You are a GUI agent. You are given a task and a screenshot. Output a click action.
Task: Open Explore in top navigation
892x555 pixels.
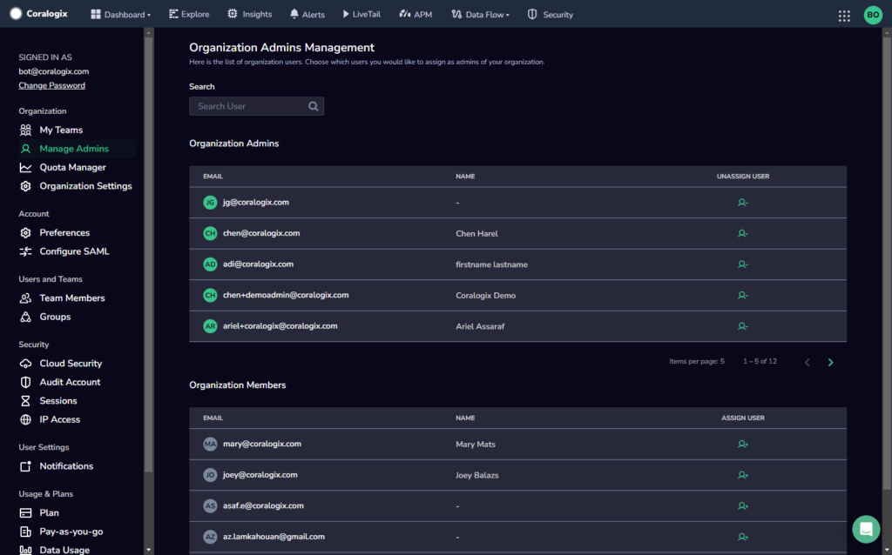(189, 14)
